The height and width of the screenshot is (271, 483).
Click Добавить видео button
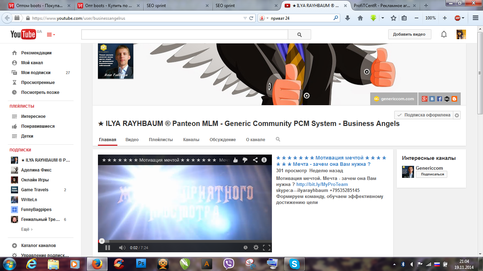tap(409, 34)
